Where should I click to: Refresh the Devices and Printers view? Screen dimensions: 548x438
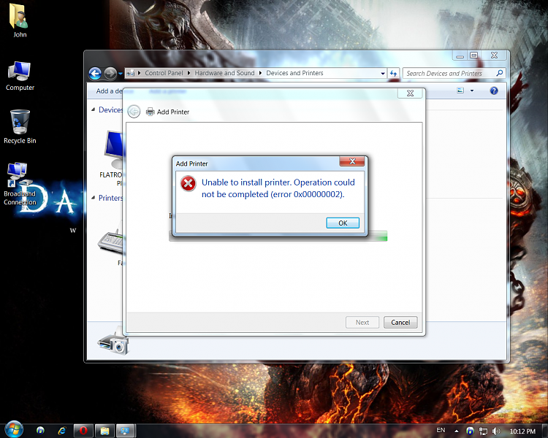tap(394, 73)
